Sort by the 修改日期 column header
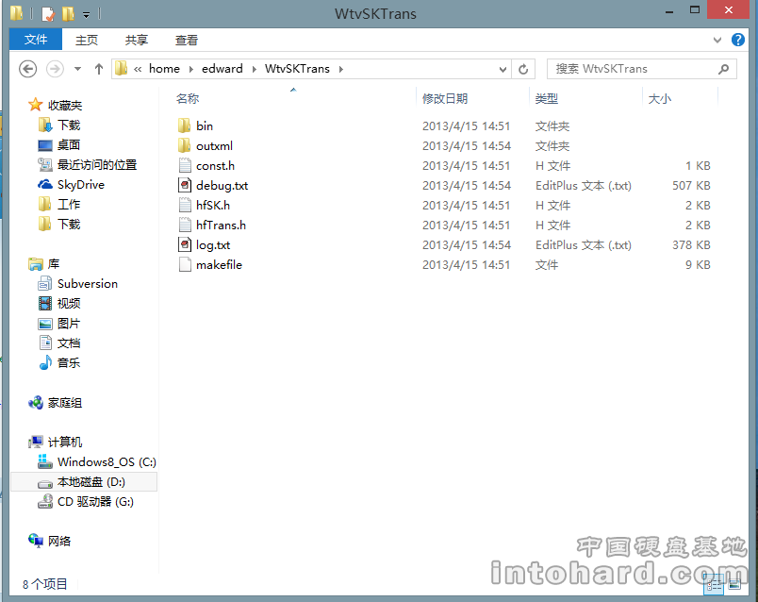This screenshot has width=758, height=602. [x=445, y=99]
